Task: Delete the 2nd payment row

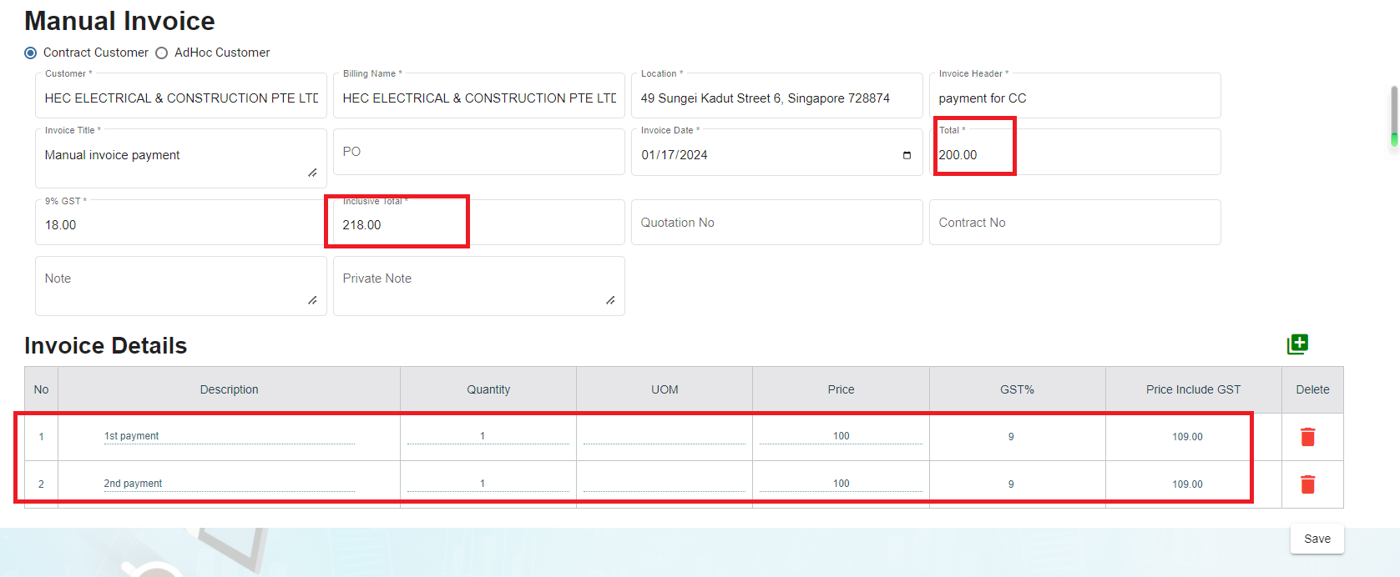Action: [x=1307, y=484]
